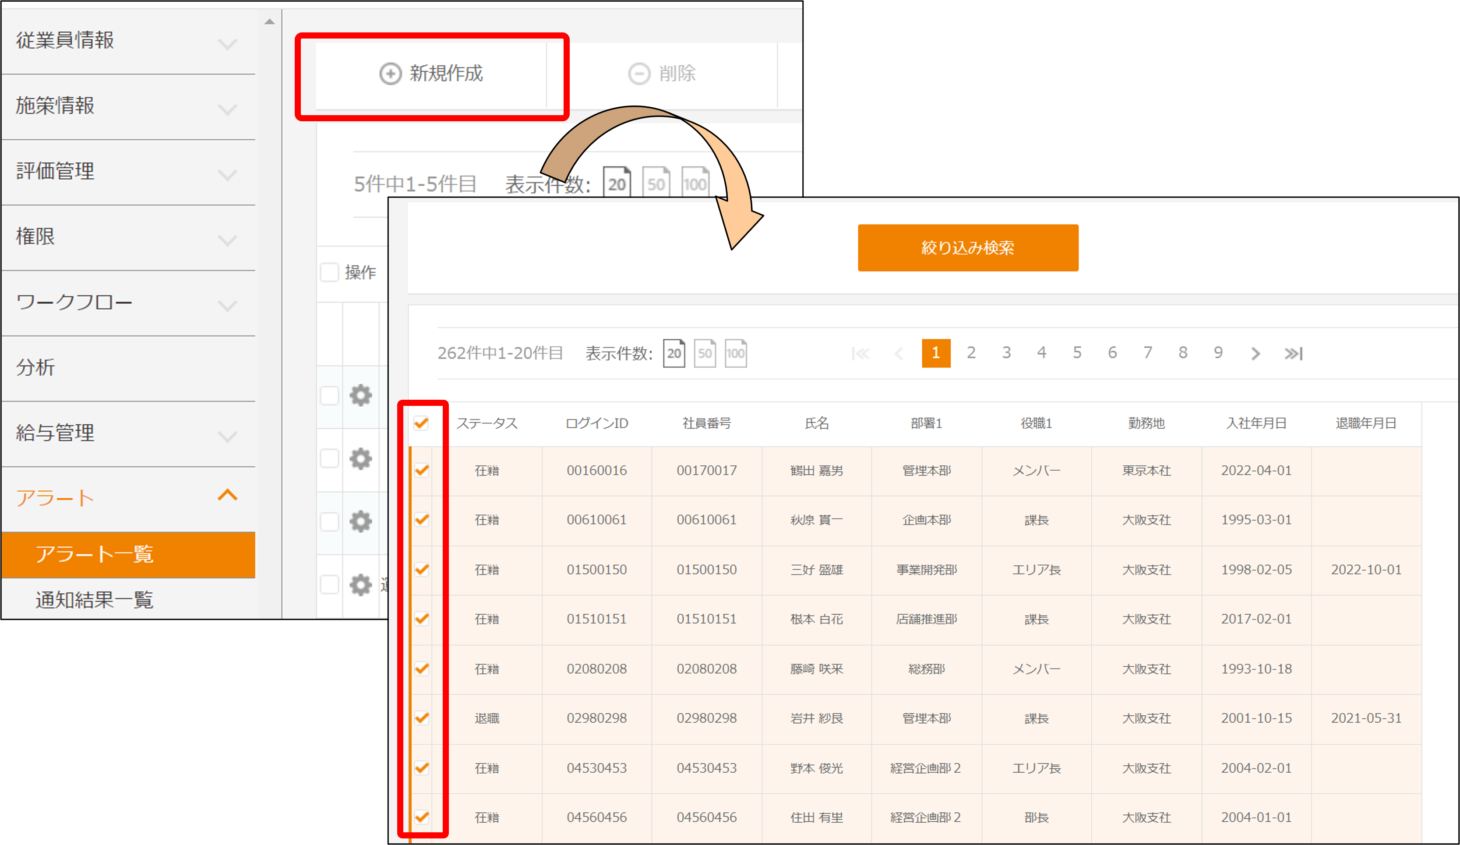The width and height of the screenshot is (1460, 845).
Task: Uncheck the row for 住田 有里
Action: click(x=422, y=817)
